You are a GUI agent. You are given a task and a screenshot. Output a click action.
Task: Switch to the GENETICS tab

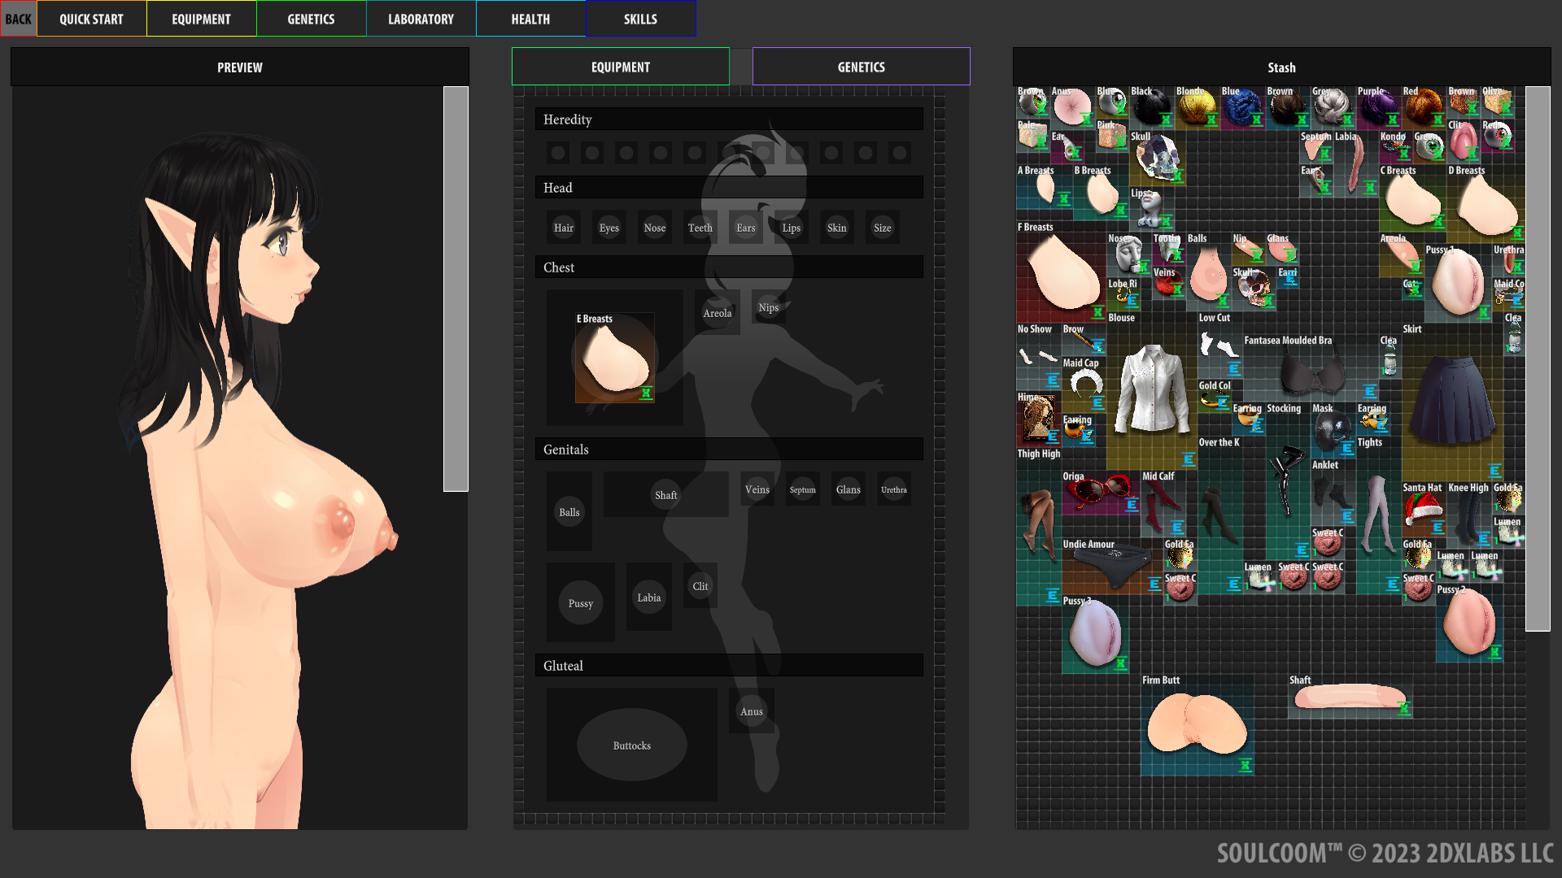pos(861,65)
